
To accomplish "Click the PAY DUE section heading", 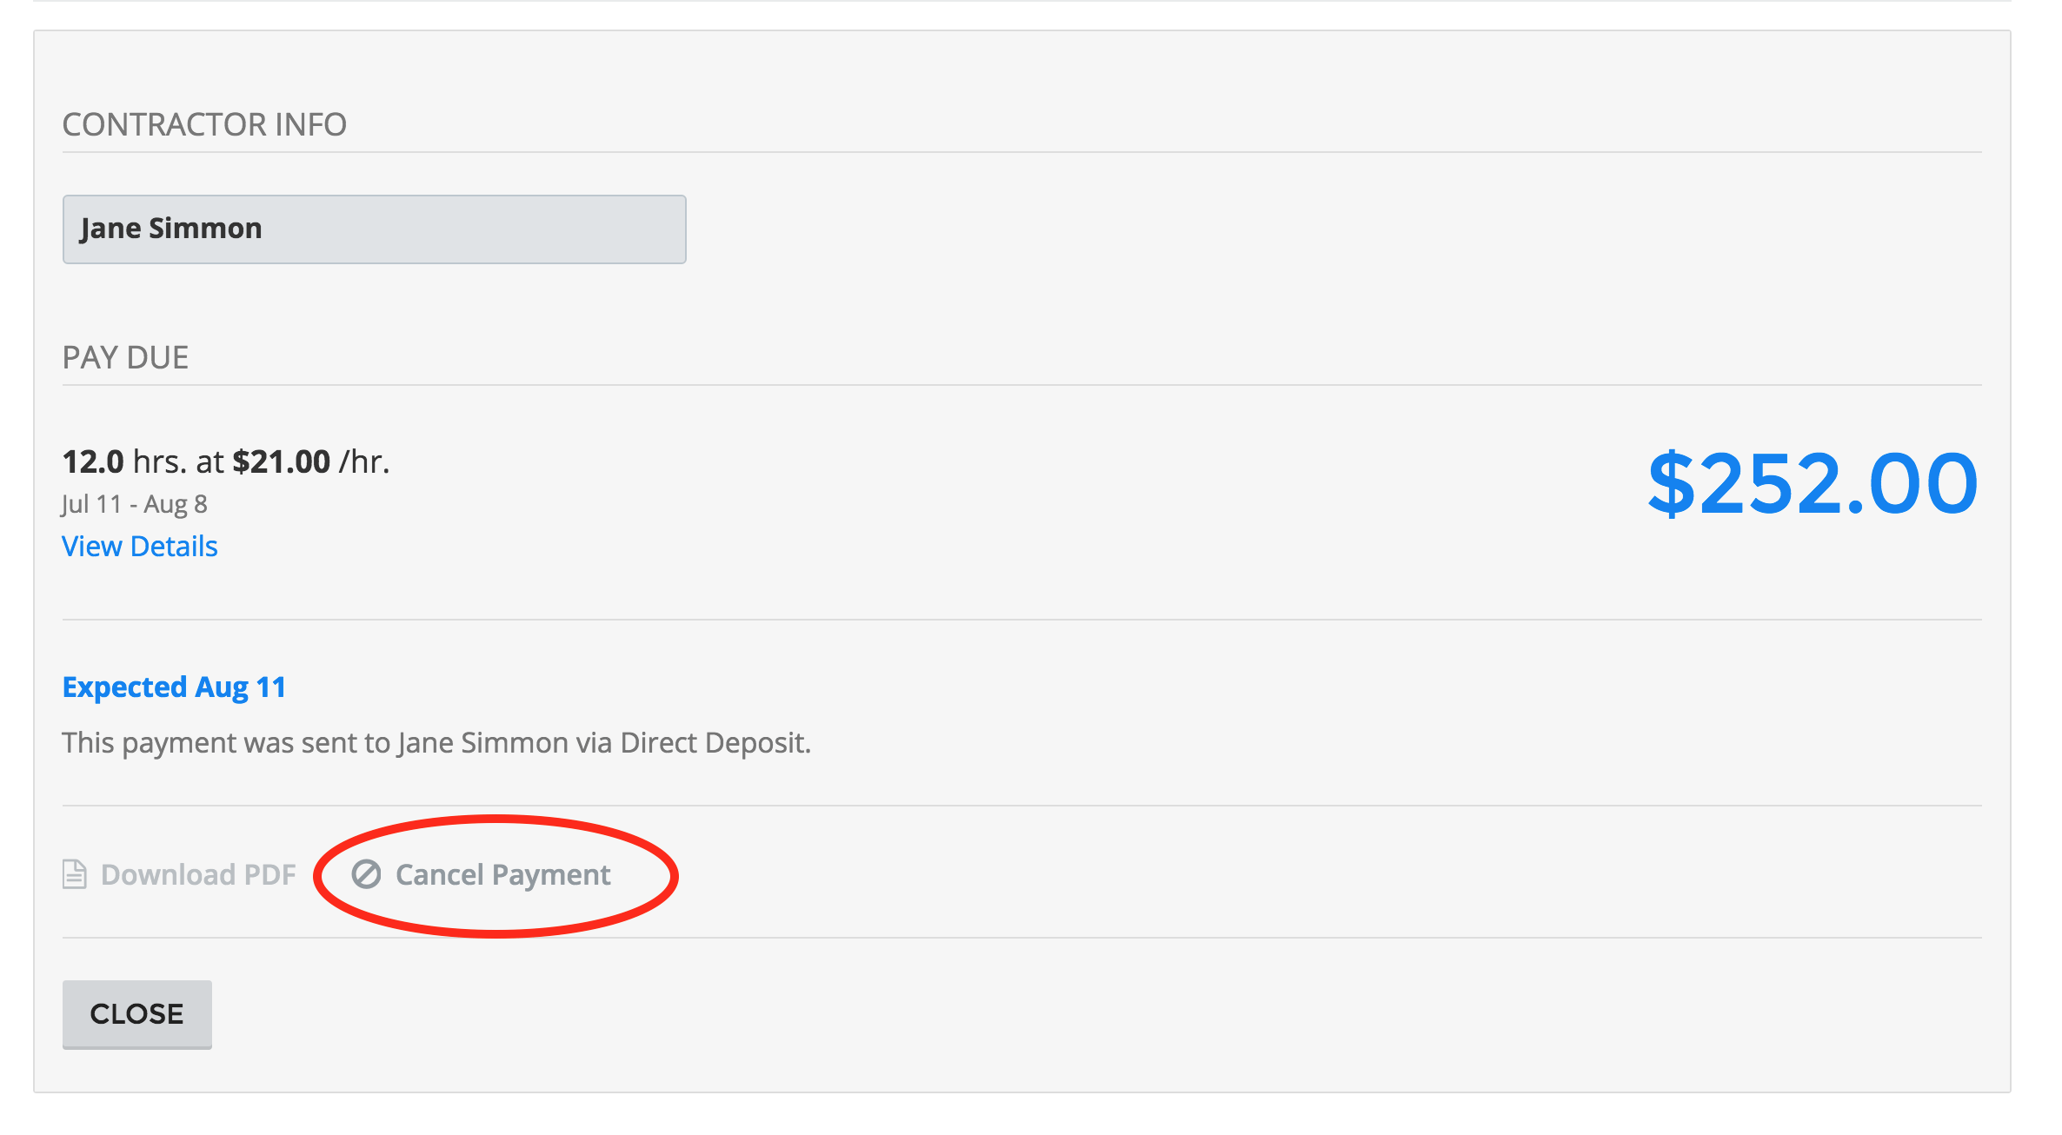I will point(125,357).
